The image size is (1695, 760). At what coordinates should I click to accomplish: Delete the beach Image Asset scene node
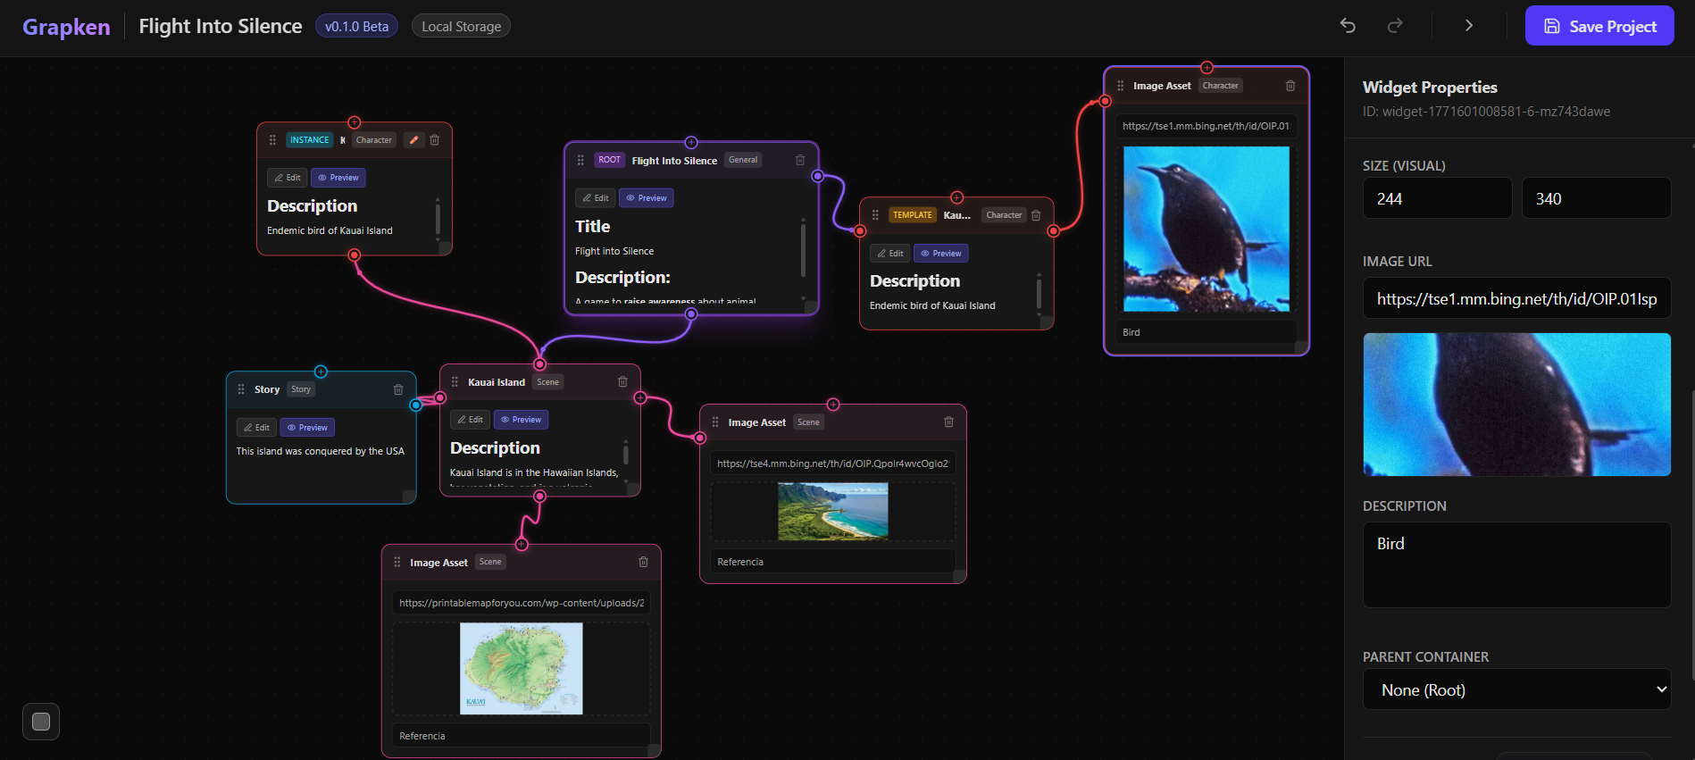tap(948, 422)
